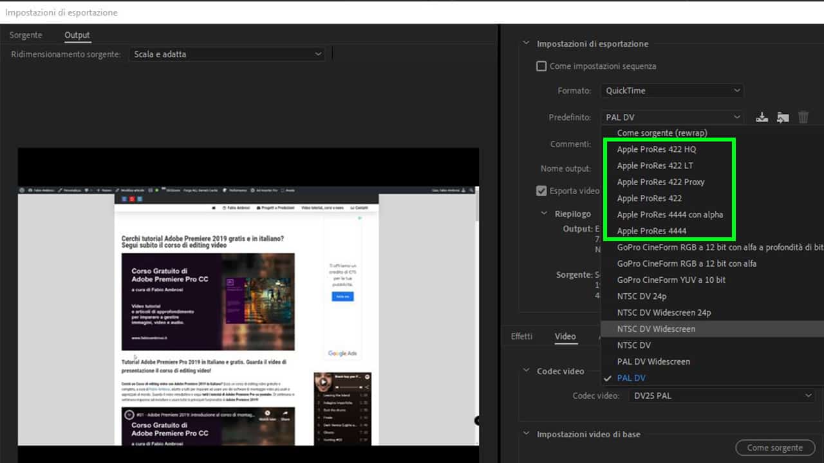Toggle the Esporta video checkbox
The image size is (824, 463).
pos(541,190)
